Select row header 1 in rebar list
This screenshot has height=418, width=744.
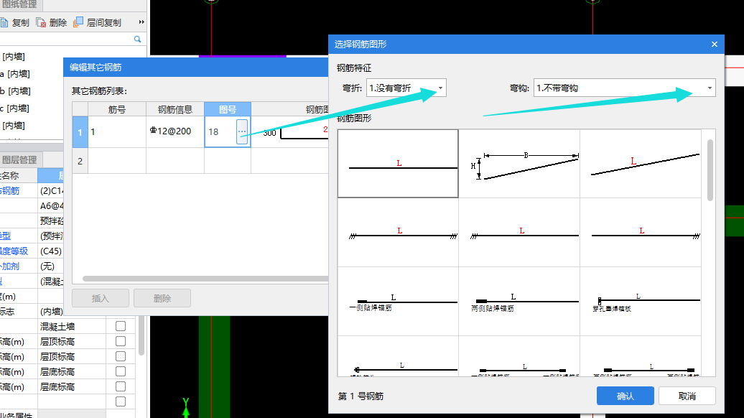coord(80,132)
